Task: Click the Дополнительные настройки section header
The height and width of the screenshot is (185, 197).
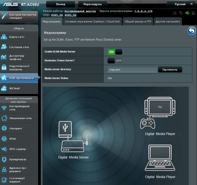Action: [19, 100]
